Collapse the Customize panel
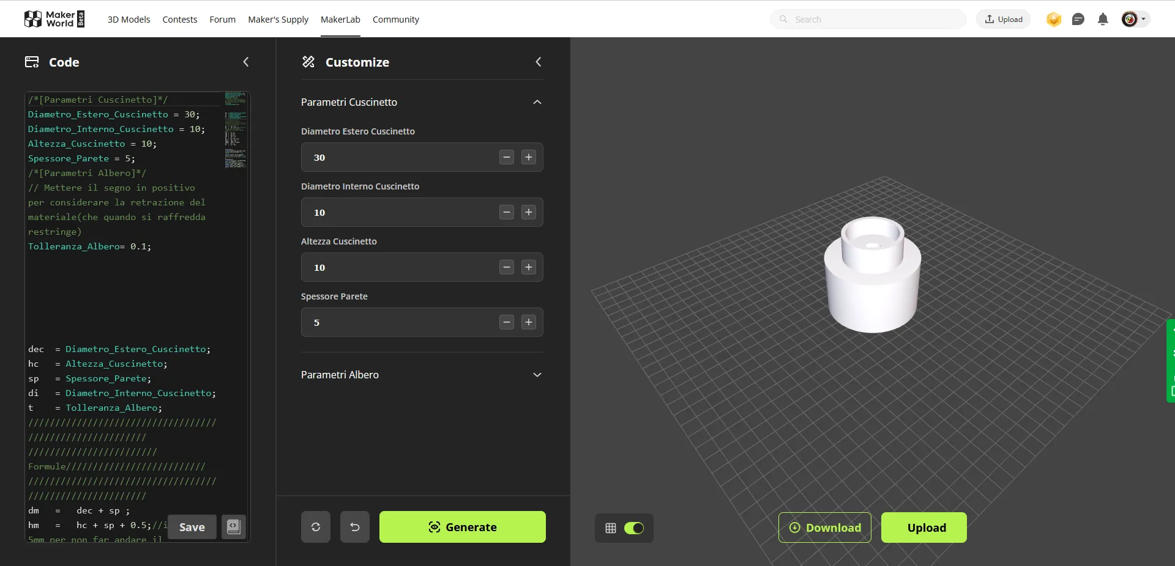 pos(539,62)
